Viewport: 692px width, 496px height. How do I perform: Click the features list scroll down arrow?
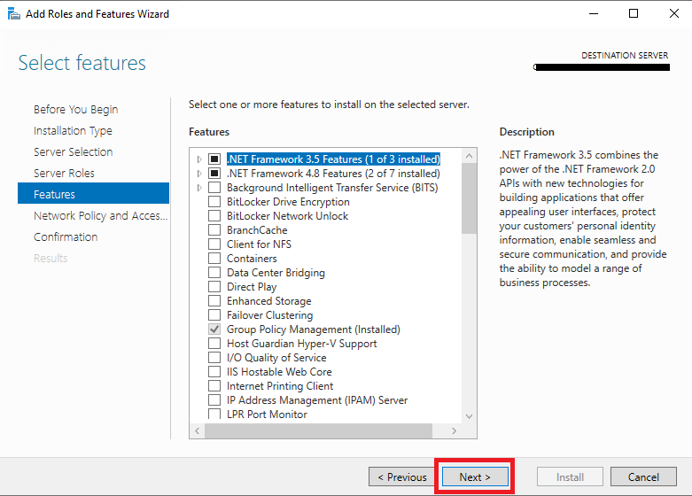[469, 416]
